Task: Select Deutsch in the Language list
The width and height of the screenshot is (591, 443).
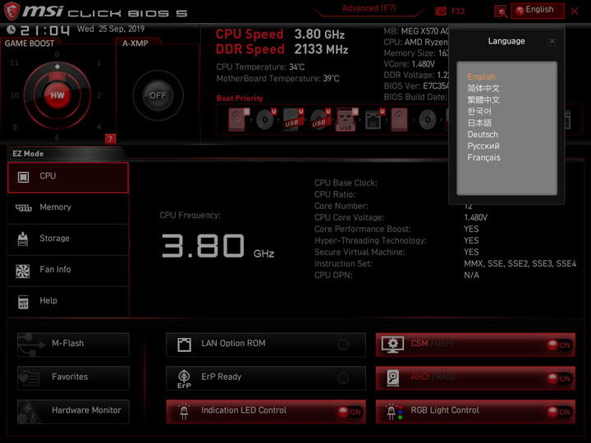Action: (483, 135)
